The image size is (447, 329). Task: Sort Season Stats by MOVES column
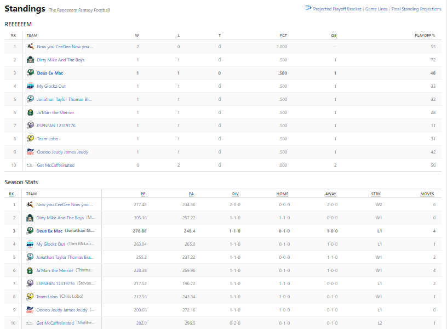pos(427,194)
